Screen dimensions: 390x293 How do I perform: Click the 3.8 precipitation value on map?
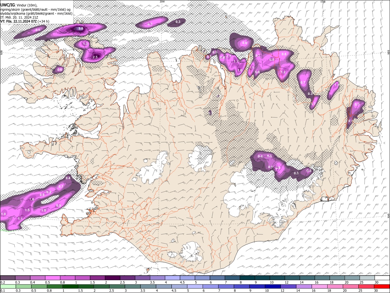point(81,29)
